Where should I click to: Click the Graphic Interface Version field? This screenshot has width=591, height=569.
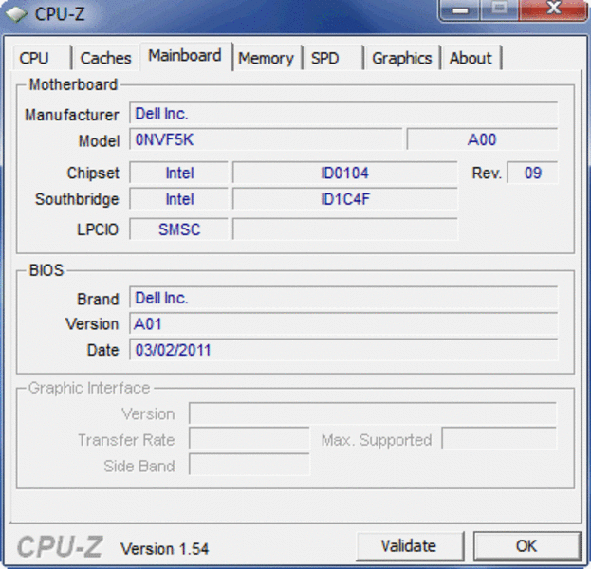373,413
